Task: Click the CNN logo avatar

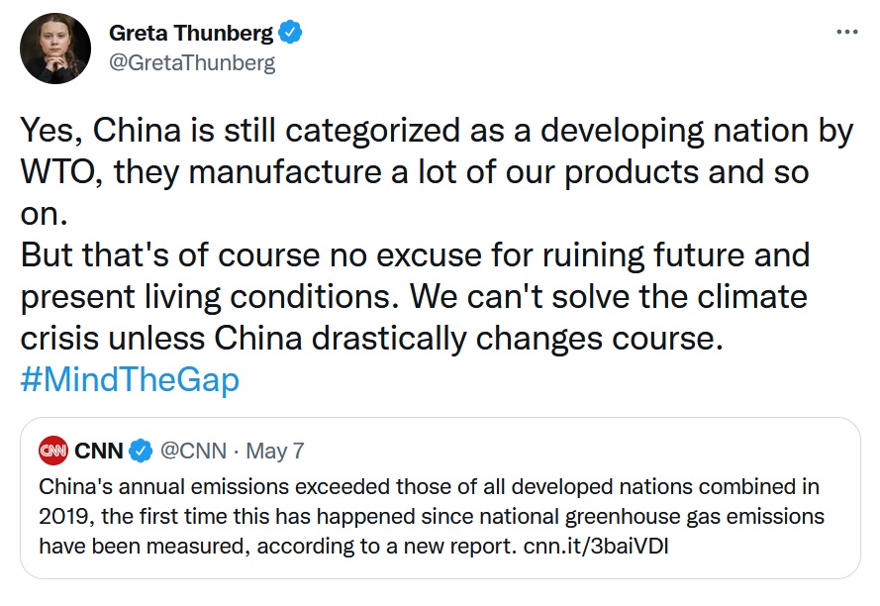Action: tap(53, 451)
